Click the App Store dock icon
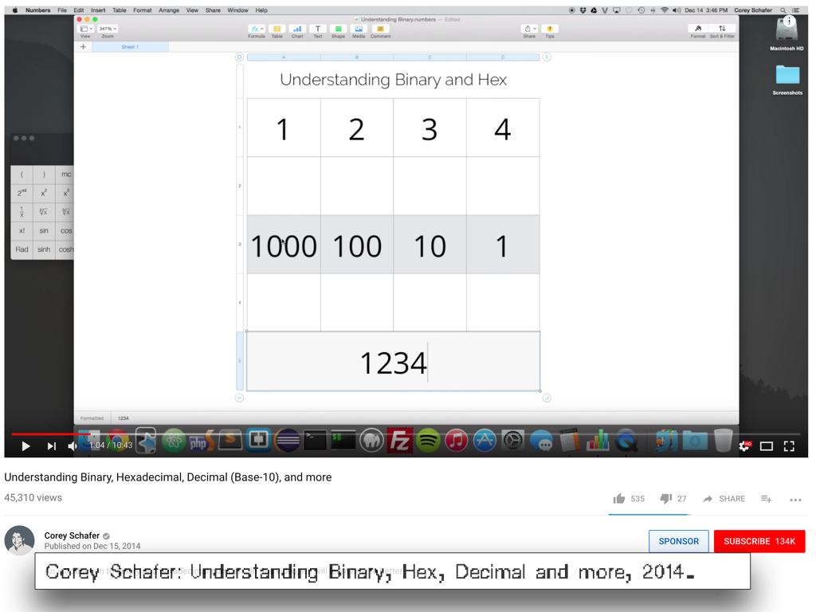 (484, 441)
